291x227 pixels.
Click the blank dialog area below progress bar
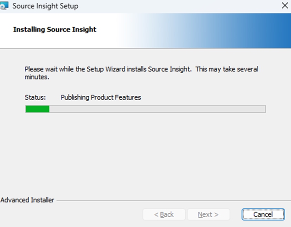[145, 155]
